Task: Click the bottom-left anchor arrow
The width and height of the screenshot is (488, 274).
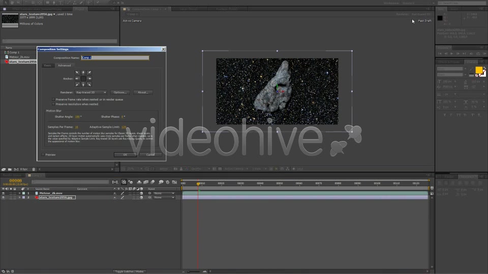Action: click(77, 85)
